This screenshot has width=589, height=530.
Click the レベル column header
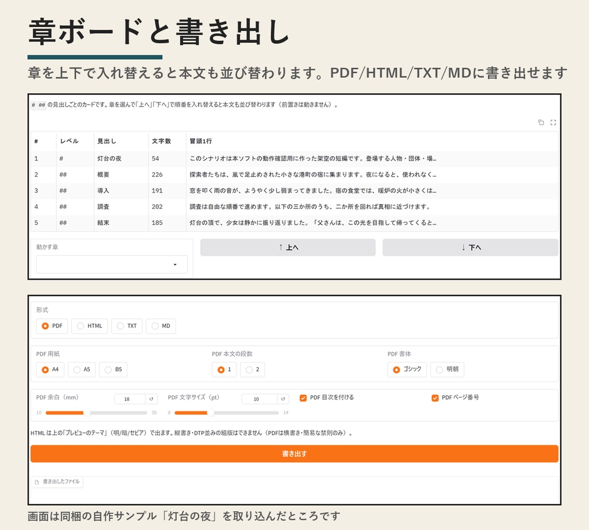click(75, 142)
